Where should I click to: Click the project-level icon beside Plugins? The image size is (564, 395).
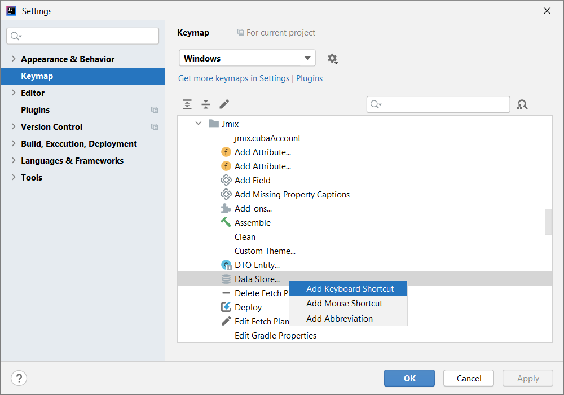[155, 109]
